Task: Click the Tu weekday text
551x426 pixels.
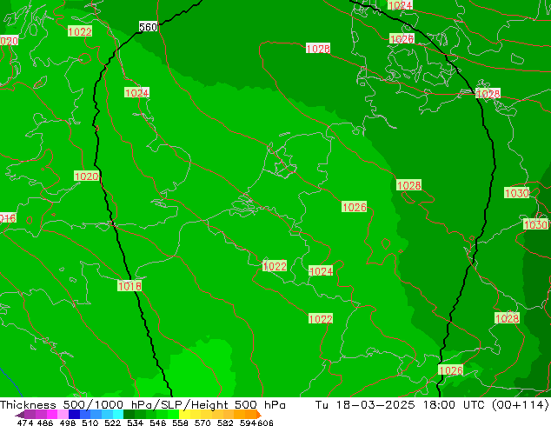Action: pyautogui.click(x=322, y=405)
